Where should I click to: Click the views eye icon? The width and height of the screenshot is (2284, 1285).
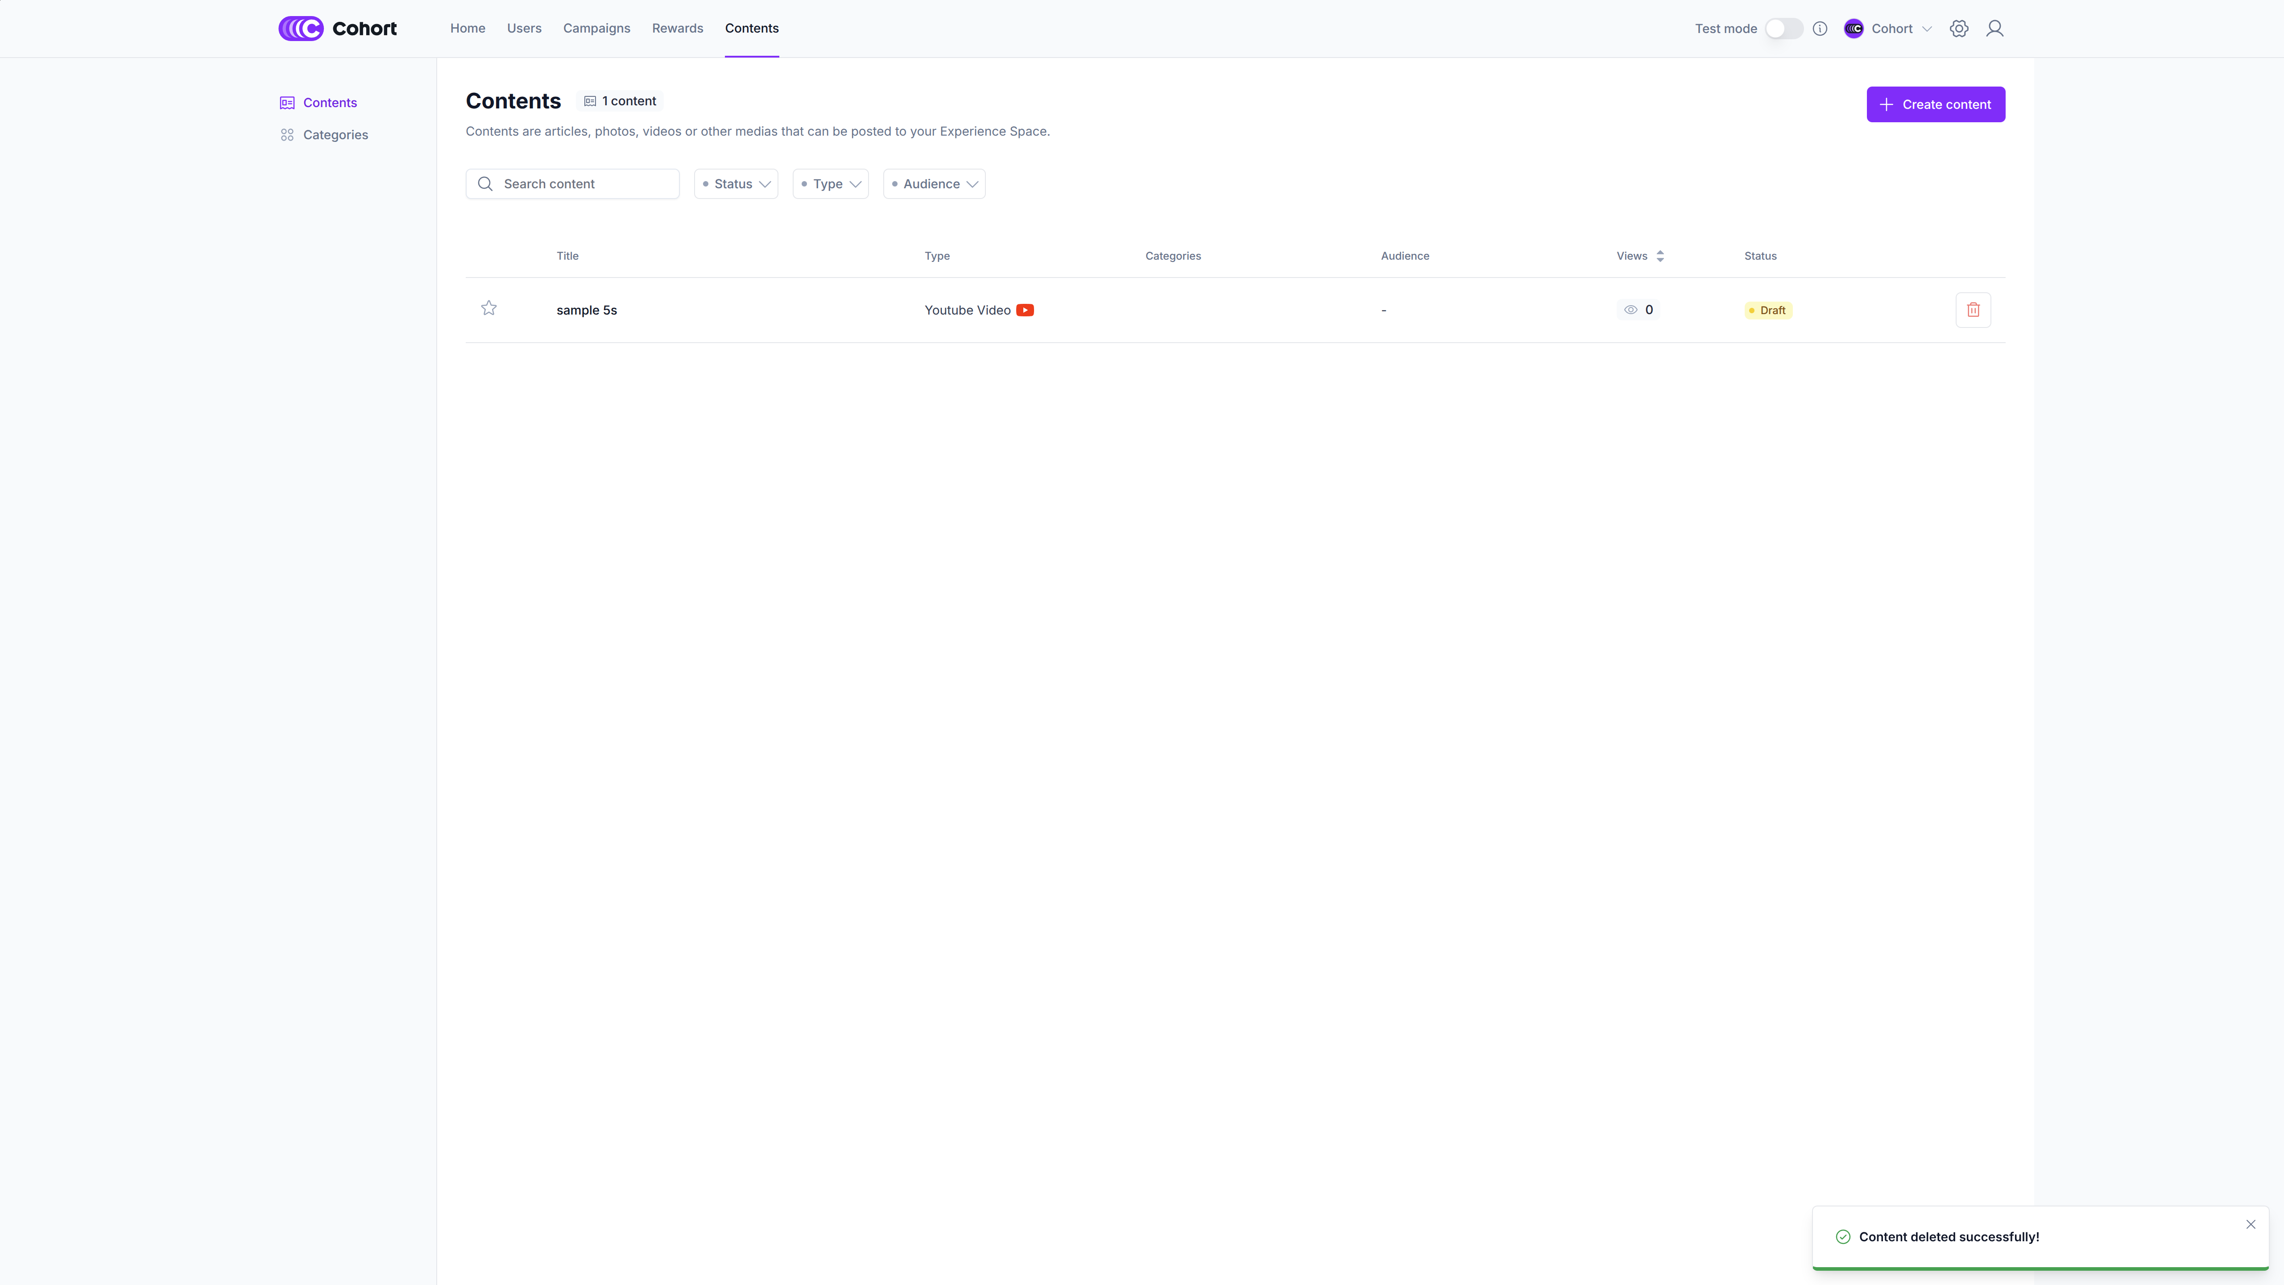[x=1630, y=310]
